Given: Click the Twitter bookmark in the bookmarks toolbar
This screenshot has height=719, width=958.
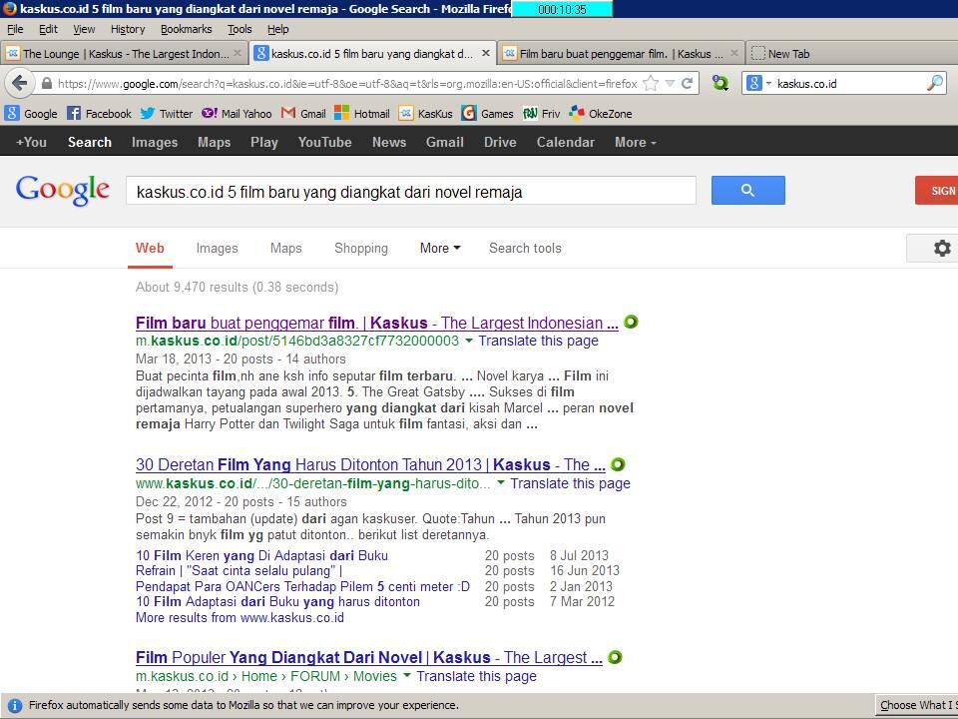Looking at the screenshot, I should coord(166,114).
